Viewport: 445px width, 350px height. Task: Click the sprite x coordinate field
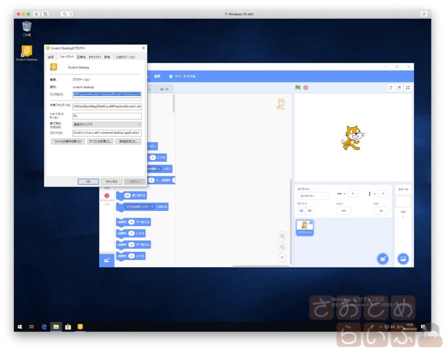pyautogui.click(x=353, y=193)
